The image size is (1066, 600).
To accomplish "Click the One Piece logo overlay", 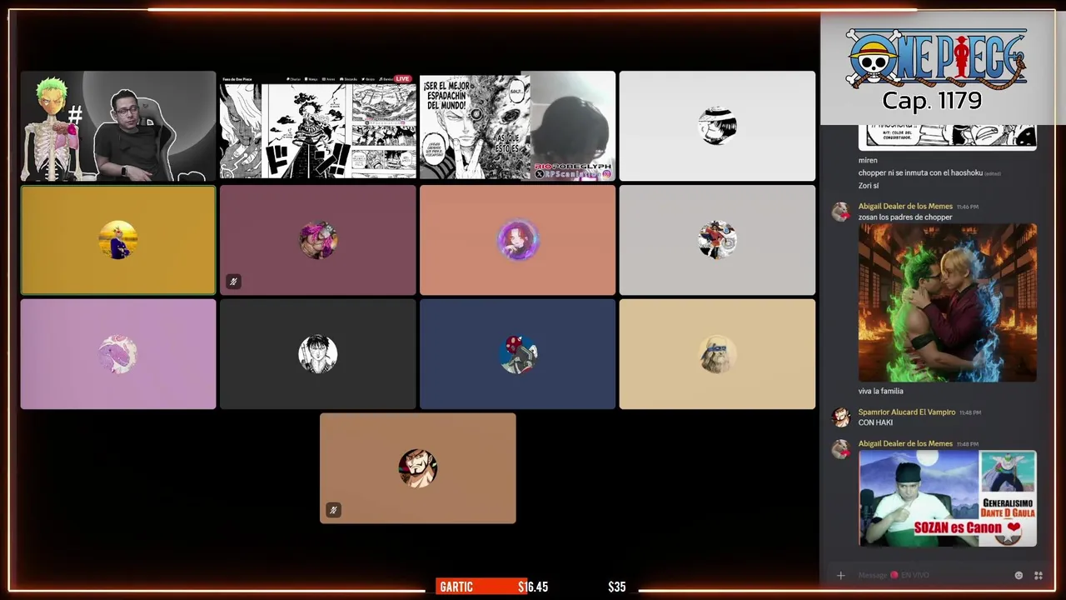I will point(936,57).
